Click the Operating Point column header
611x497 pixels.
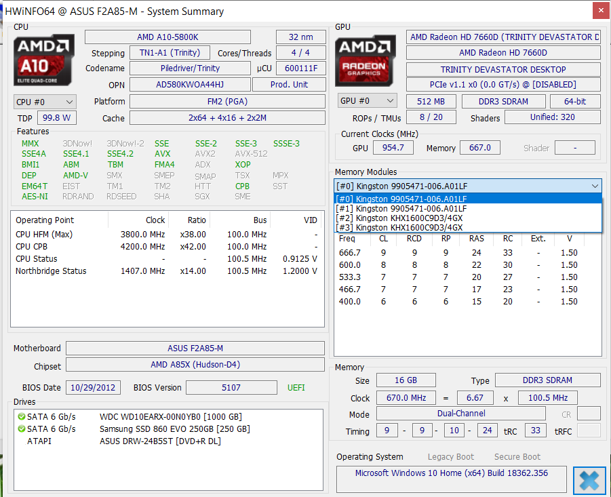coord(60,220)
